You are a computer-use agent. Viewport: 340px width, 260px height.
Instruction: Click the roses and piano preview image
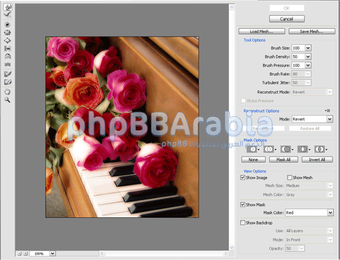[x=122, y=127]
